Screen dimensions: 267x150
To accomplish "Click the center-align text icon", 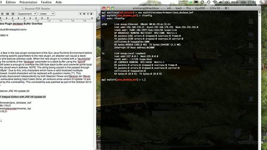I will click(x=3, y=14).
